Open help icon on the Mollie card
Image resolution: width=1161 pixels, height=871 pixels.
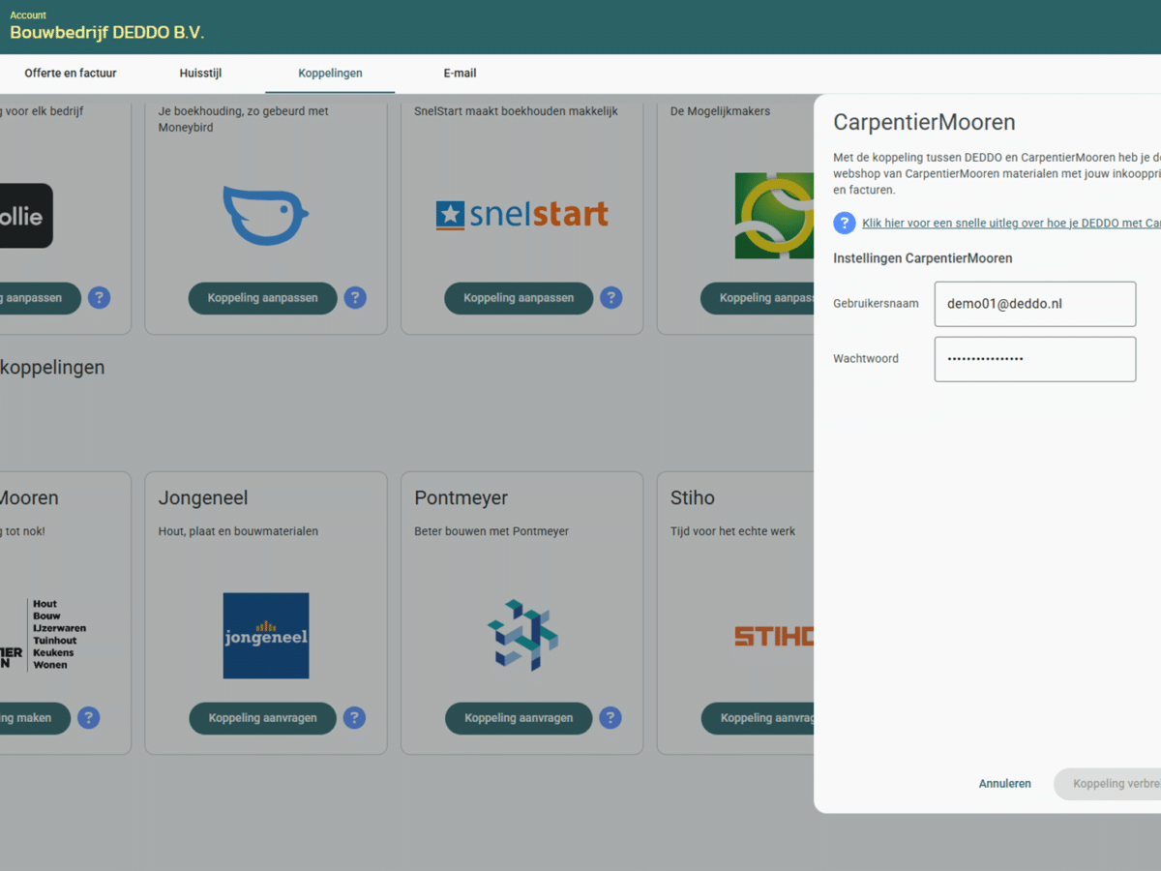tap(99, 298)
